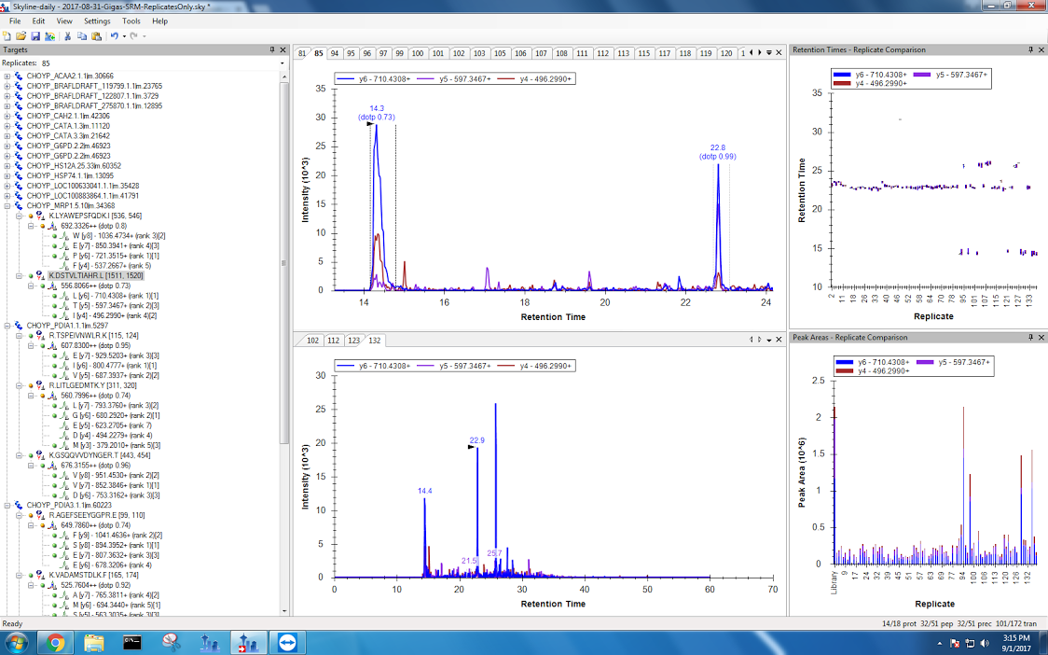The image size is (1048, 655).
Task: Expand the CHOYP_ACAA2.1.1|m.30666 protein node
Action: [7, 77]
